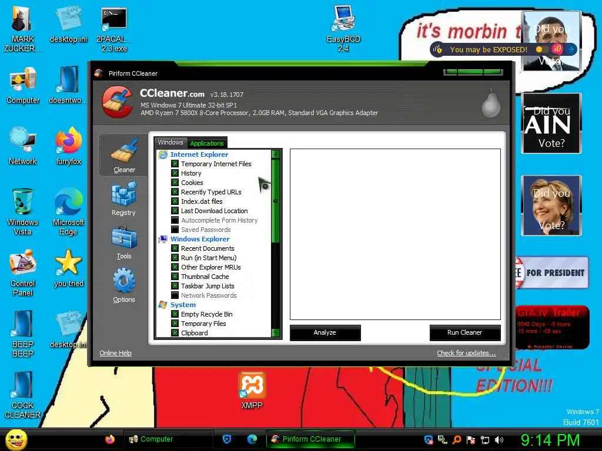
Task: Toggle Empty Recycle Bin checkbox
Action: click(175, 314)
